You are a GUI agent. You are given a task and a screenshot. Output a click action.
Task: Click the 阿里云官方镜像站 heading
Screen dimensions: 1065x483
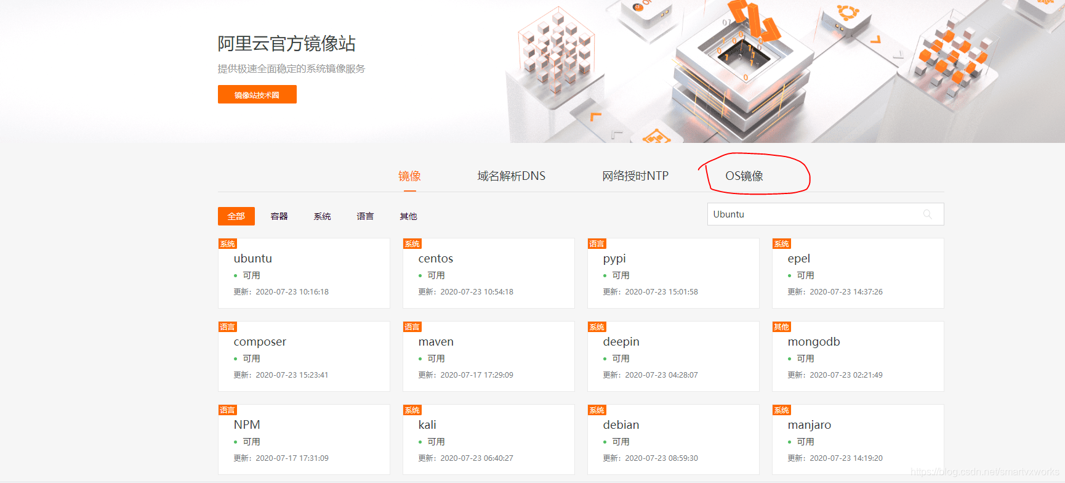(287, 44)
